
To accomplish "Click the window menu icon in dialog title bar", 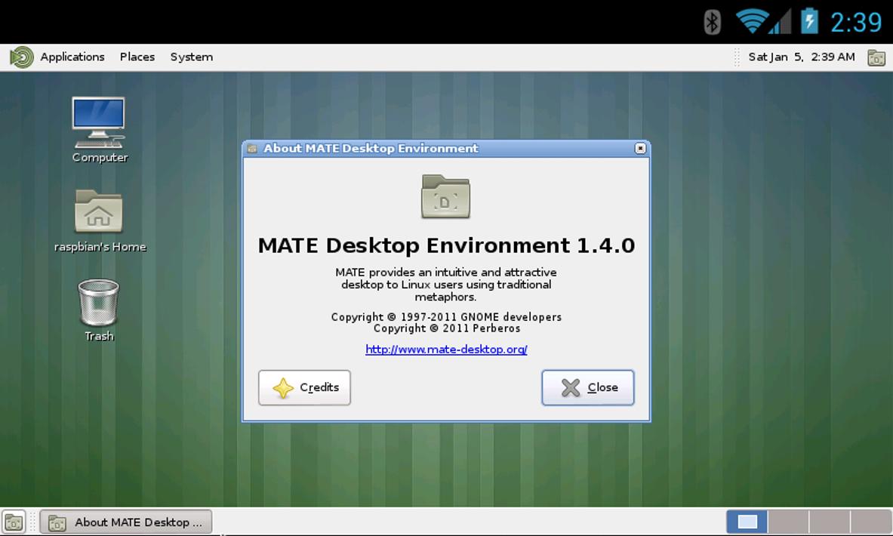I will coord(251,149).
